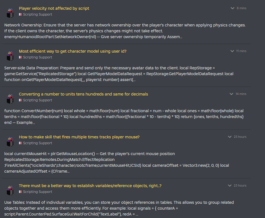The image size is (265, 218).
Task: Click the category square beside the bottom topic's label
Action: [20, 192]
